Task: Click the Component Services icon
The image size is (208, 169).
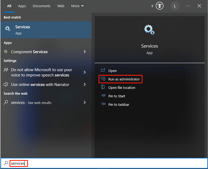Action: click(x=6, y=52)
